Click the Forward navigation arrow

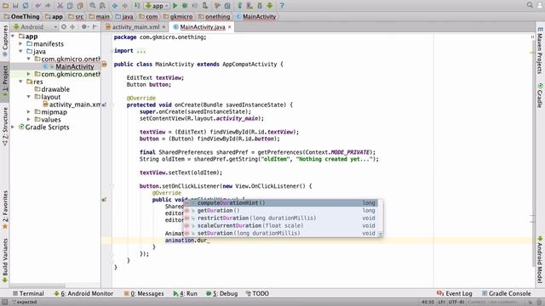125,6
